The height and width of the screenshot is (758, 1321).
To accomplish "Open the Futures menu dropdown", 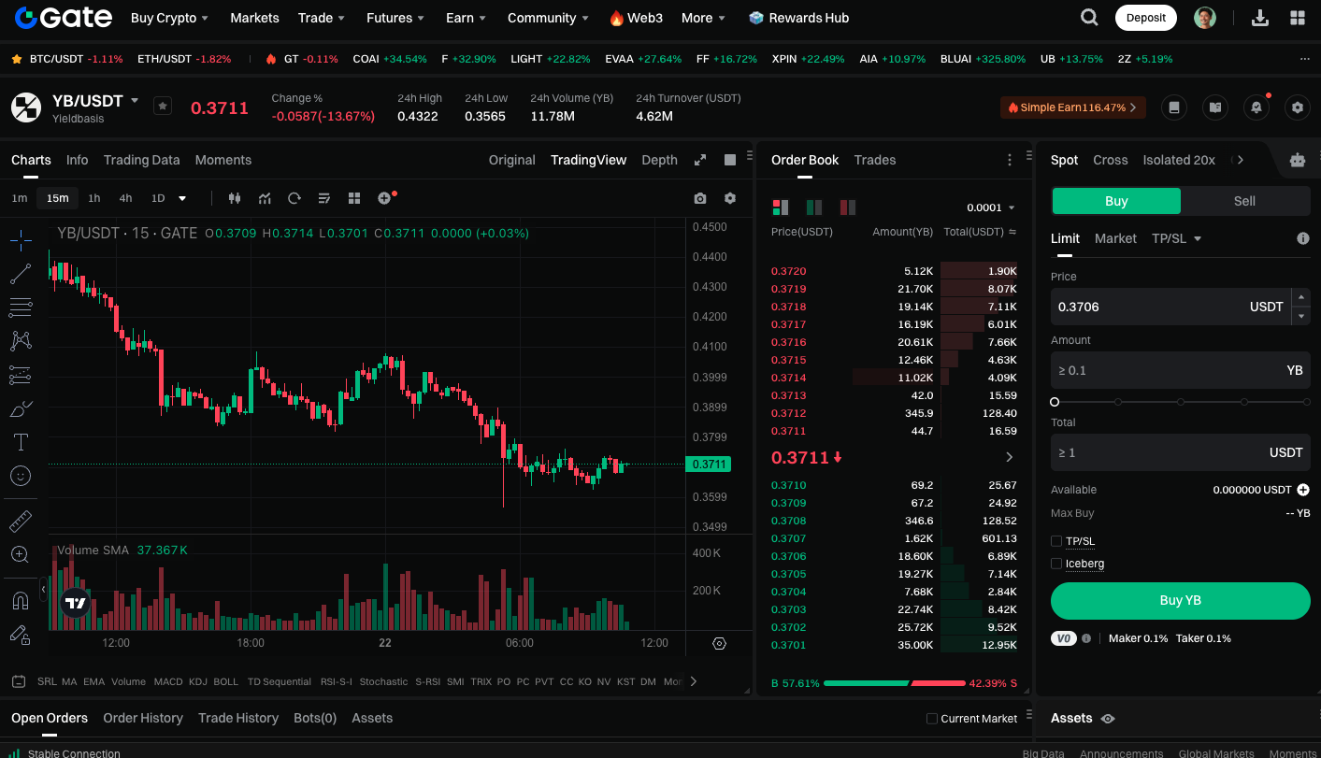I will click(395, 18).
